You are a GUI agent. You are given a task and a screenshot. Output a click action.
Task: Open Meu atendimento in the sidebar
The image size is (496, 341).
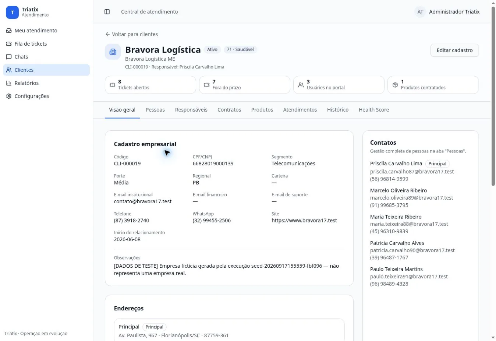coord(46,31)
